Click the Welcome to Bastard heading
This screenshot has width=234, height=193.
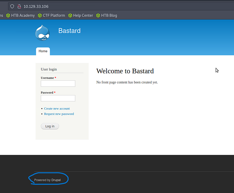[125, 71]
